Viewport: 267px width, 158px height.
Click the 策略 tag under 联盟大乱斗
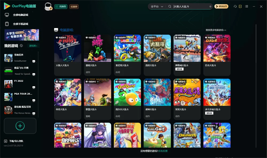pyautogui.click(x=88, y=116)
